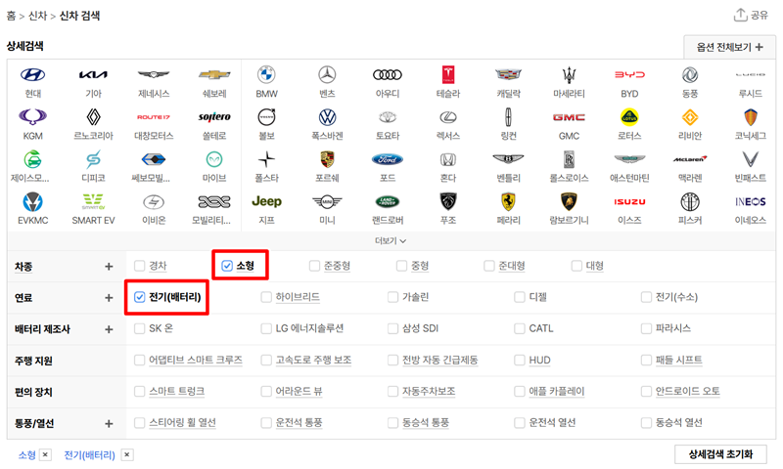Viewport: 783px width, 469px height.
Task: Select the Lotus (로터스) brand logo
Action: 629,117
